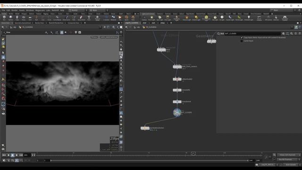
Task: Click the current frame marker on the timeline
Action: tap(193, 153)
